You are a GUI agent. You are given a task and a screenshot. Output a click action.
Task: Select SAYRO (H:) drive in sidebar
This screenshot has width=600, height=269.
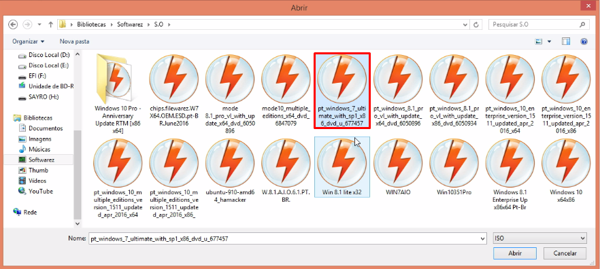[39, 97]
